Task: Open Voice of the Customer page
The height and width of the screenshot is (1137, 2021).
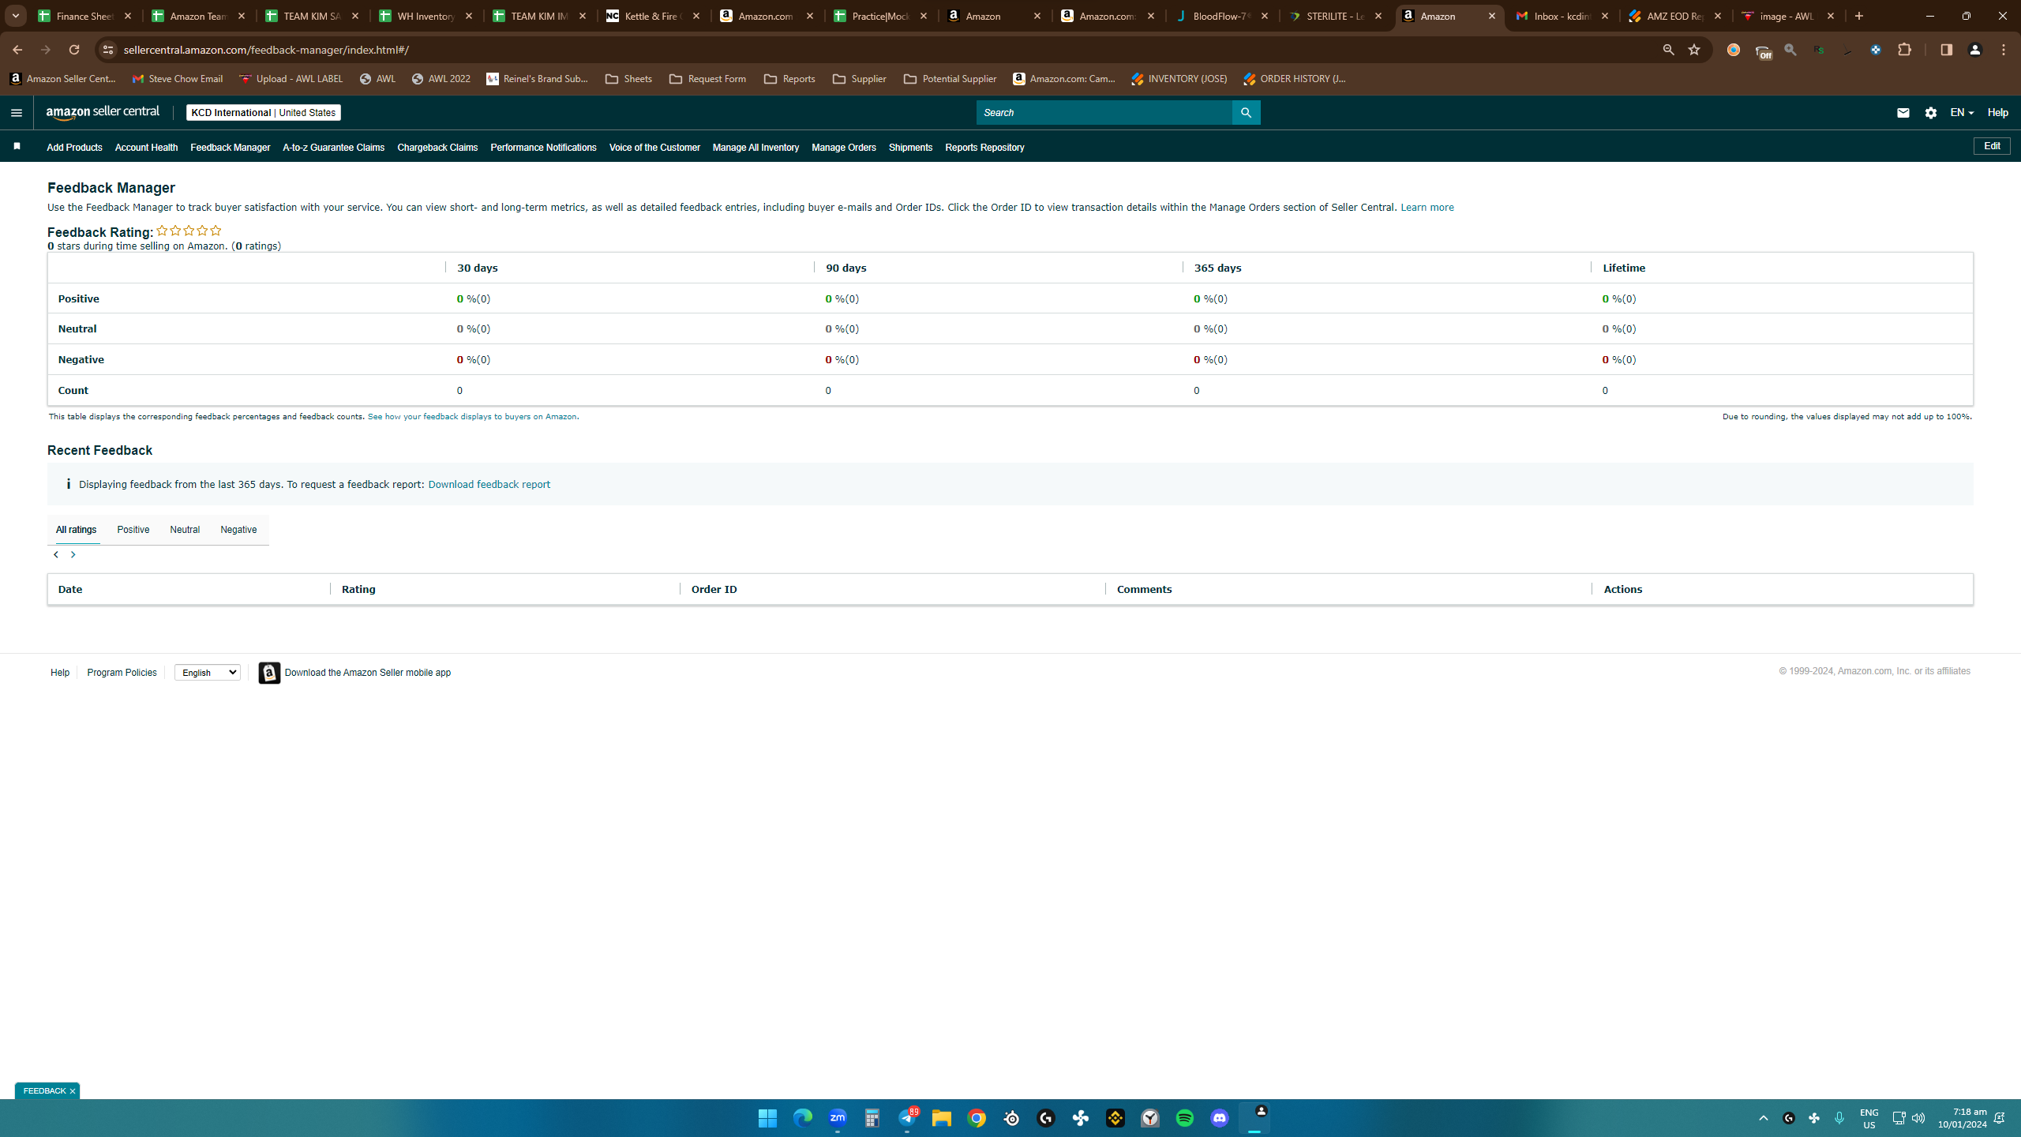Action: coord(654,148)
